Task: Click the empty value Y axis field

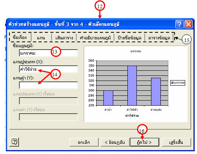Action: pos(48,85)
